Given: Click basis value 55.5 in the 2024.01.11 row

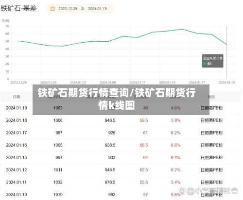Looking at the screenshot, I should [144, 183].
